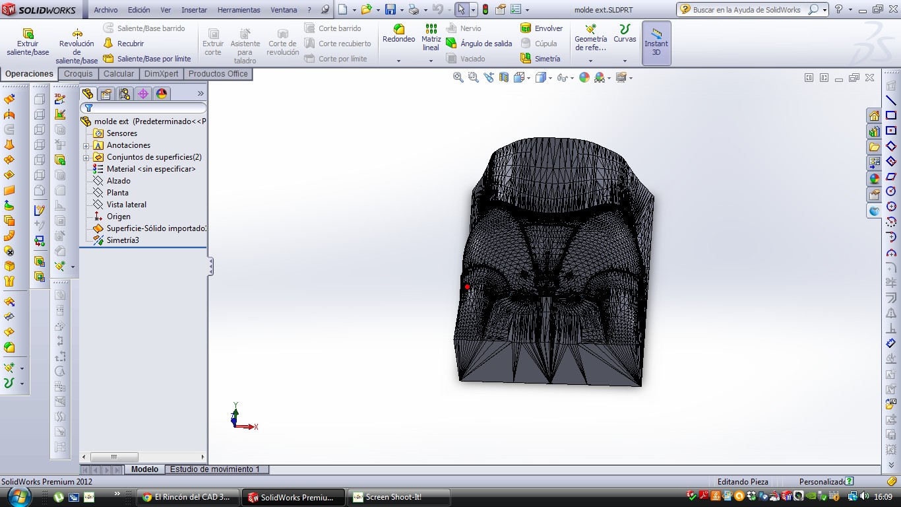The width and height of the screenshot is (901, 507).
Task: Switch to the Calcular tab
Action: pyautogui.click(x=119, y=74)
